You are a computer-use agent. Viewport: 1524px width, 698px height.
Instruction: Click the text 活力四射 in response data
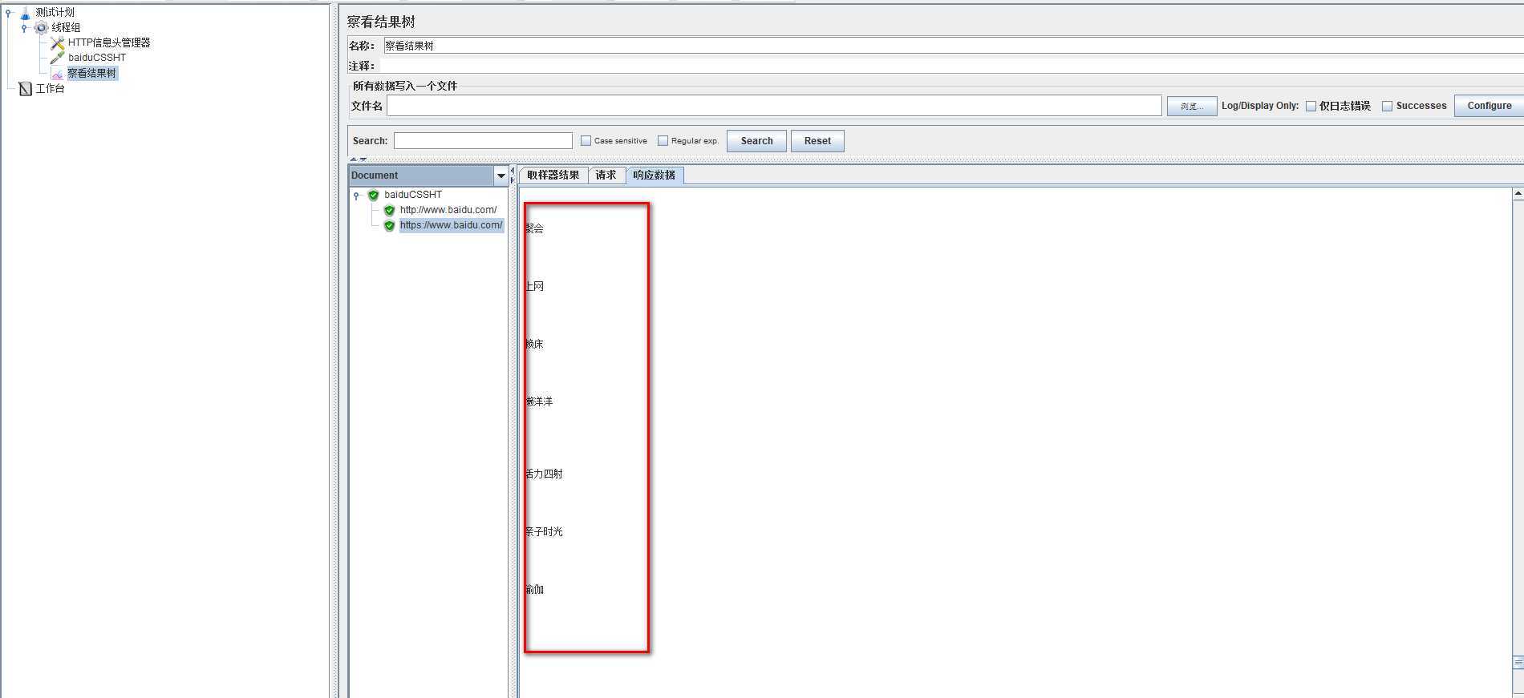[544, 474]
